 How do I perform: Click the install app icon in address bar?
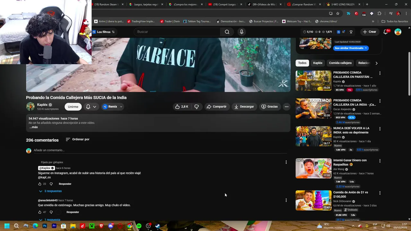tap(331, 13)
